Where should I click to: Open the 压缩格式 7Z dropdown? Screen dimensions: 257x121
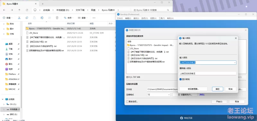click(x=159, y=95)
